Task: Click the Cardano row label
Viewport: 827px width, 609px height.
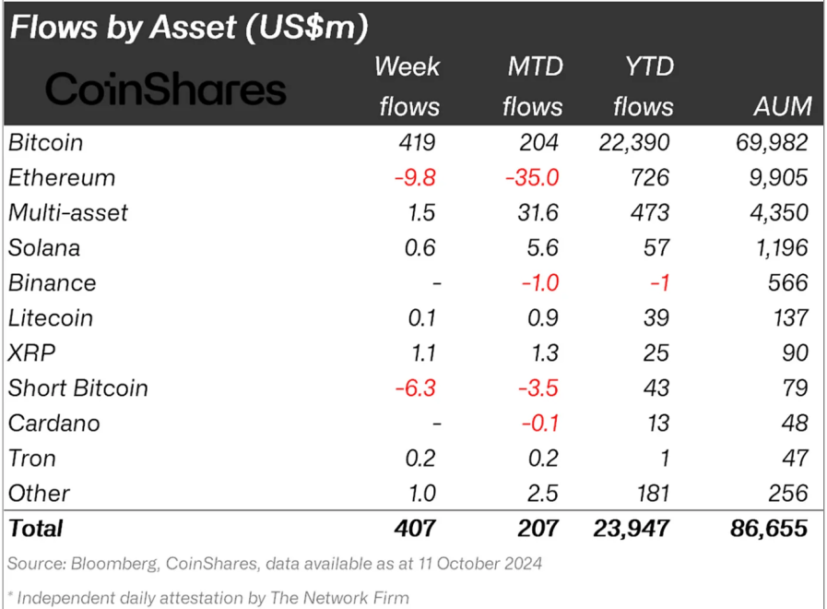Action: point(54,424)
